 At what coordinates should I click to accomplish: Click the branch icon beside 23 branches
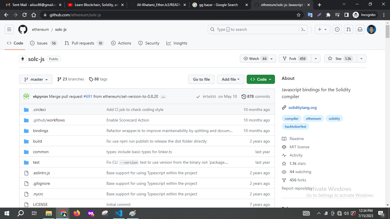pos(59,79)
